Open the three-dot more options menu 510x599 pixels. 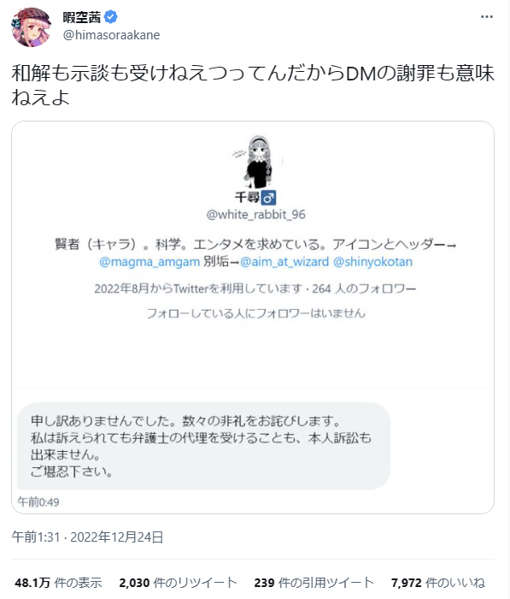click(x=486, y=17)
